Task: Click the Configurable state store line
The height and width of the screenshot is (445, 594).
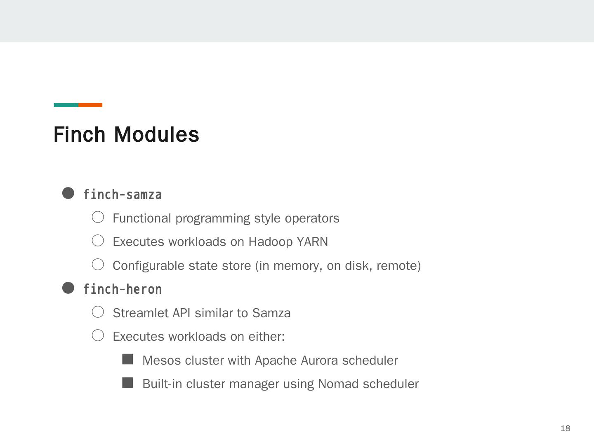Action: point(266,266)
